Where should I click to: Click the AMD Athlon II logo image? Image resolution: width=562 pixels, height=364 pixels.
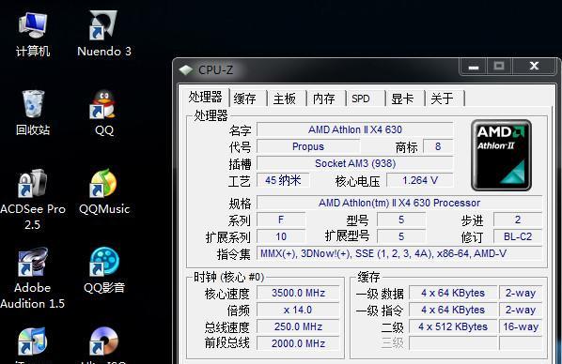pyautogui.click(x=501, y=156)
